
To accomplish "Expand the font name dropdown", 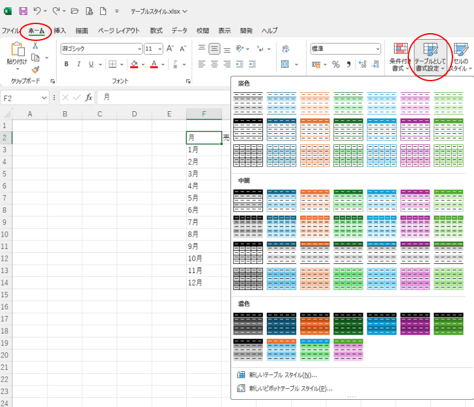I will point(139,49).
